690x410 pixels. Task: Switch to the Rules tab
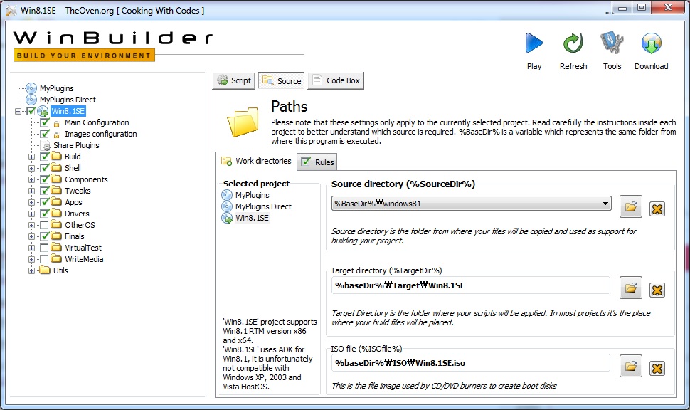point(317,162)
